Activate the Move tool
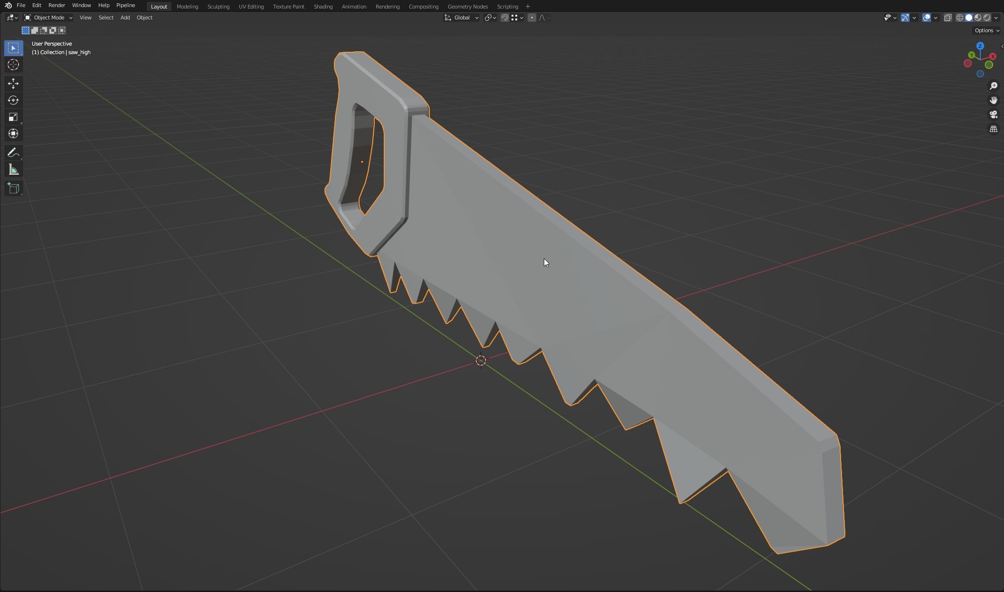The height and width of the screenshot is (592, 1004). pos(13,84)
